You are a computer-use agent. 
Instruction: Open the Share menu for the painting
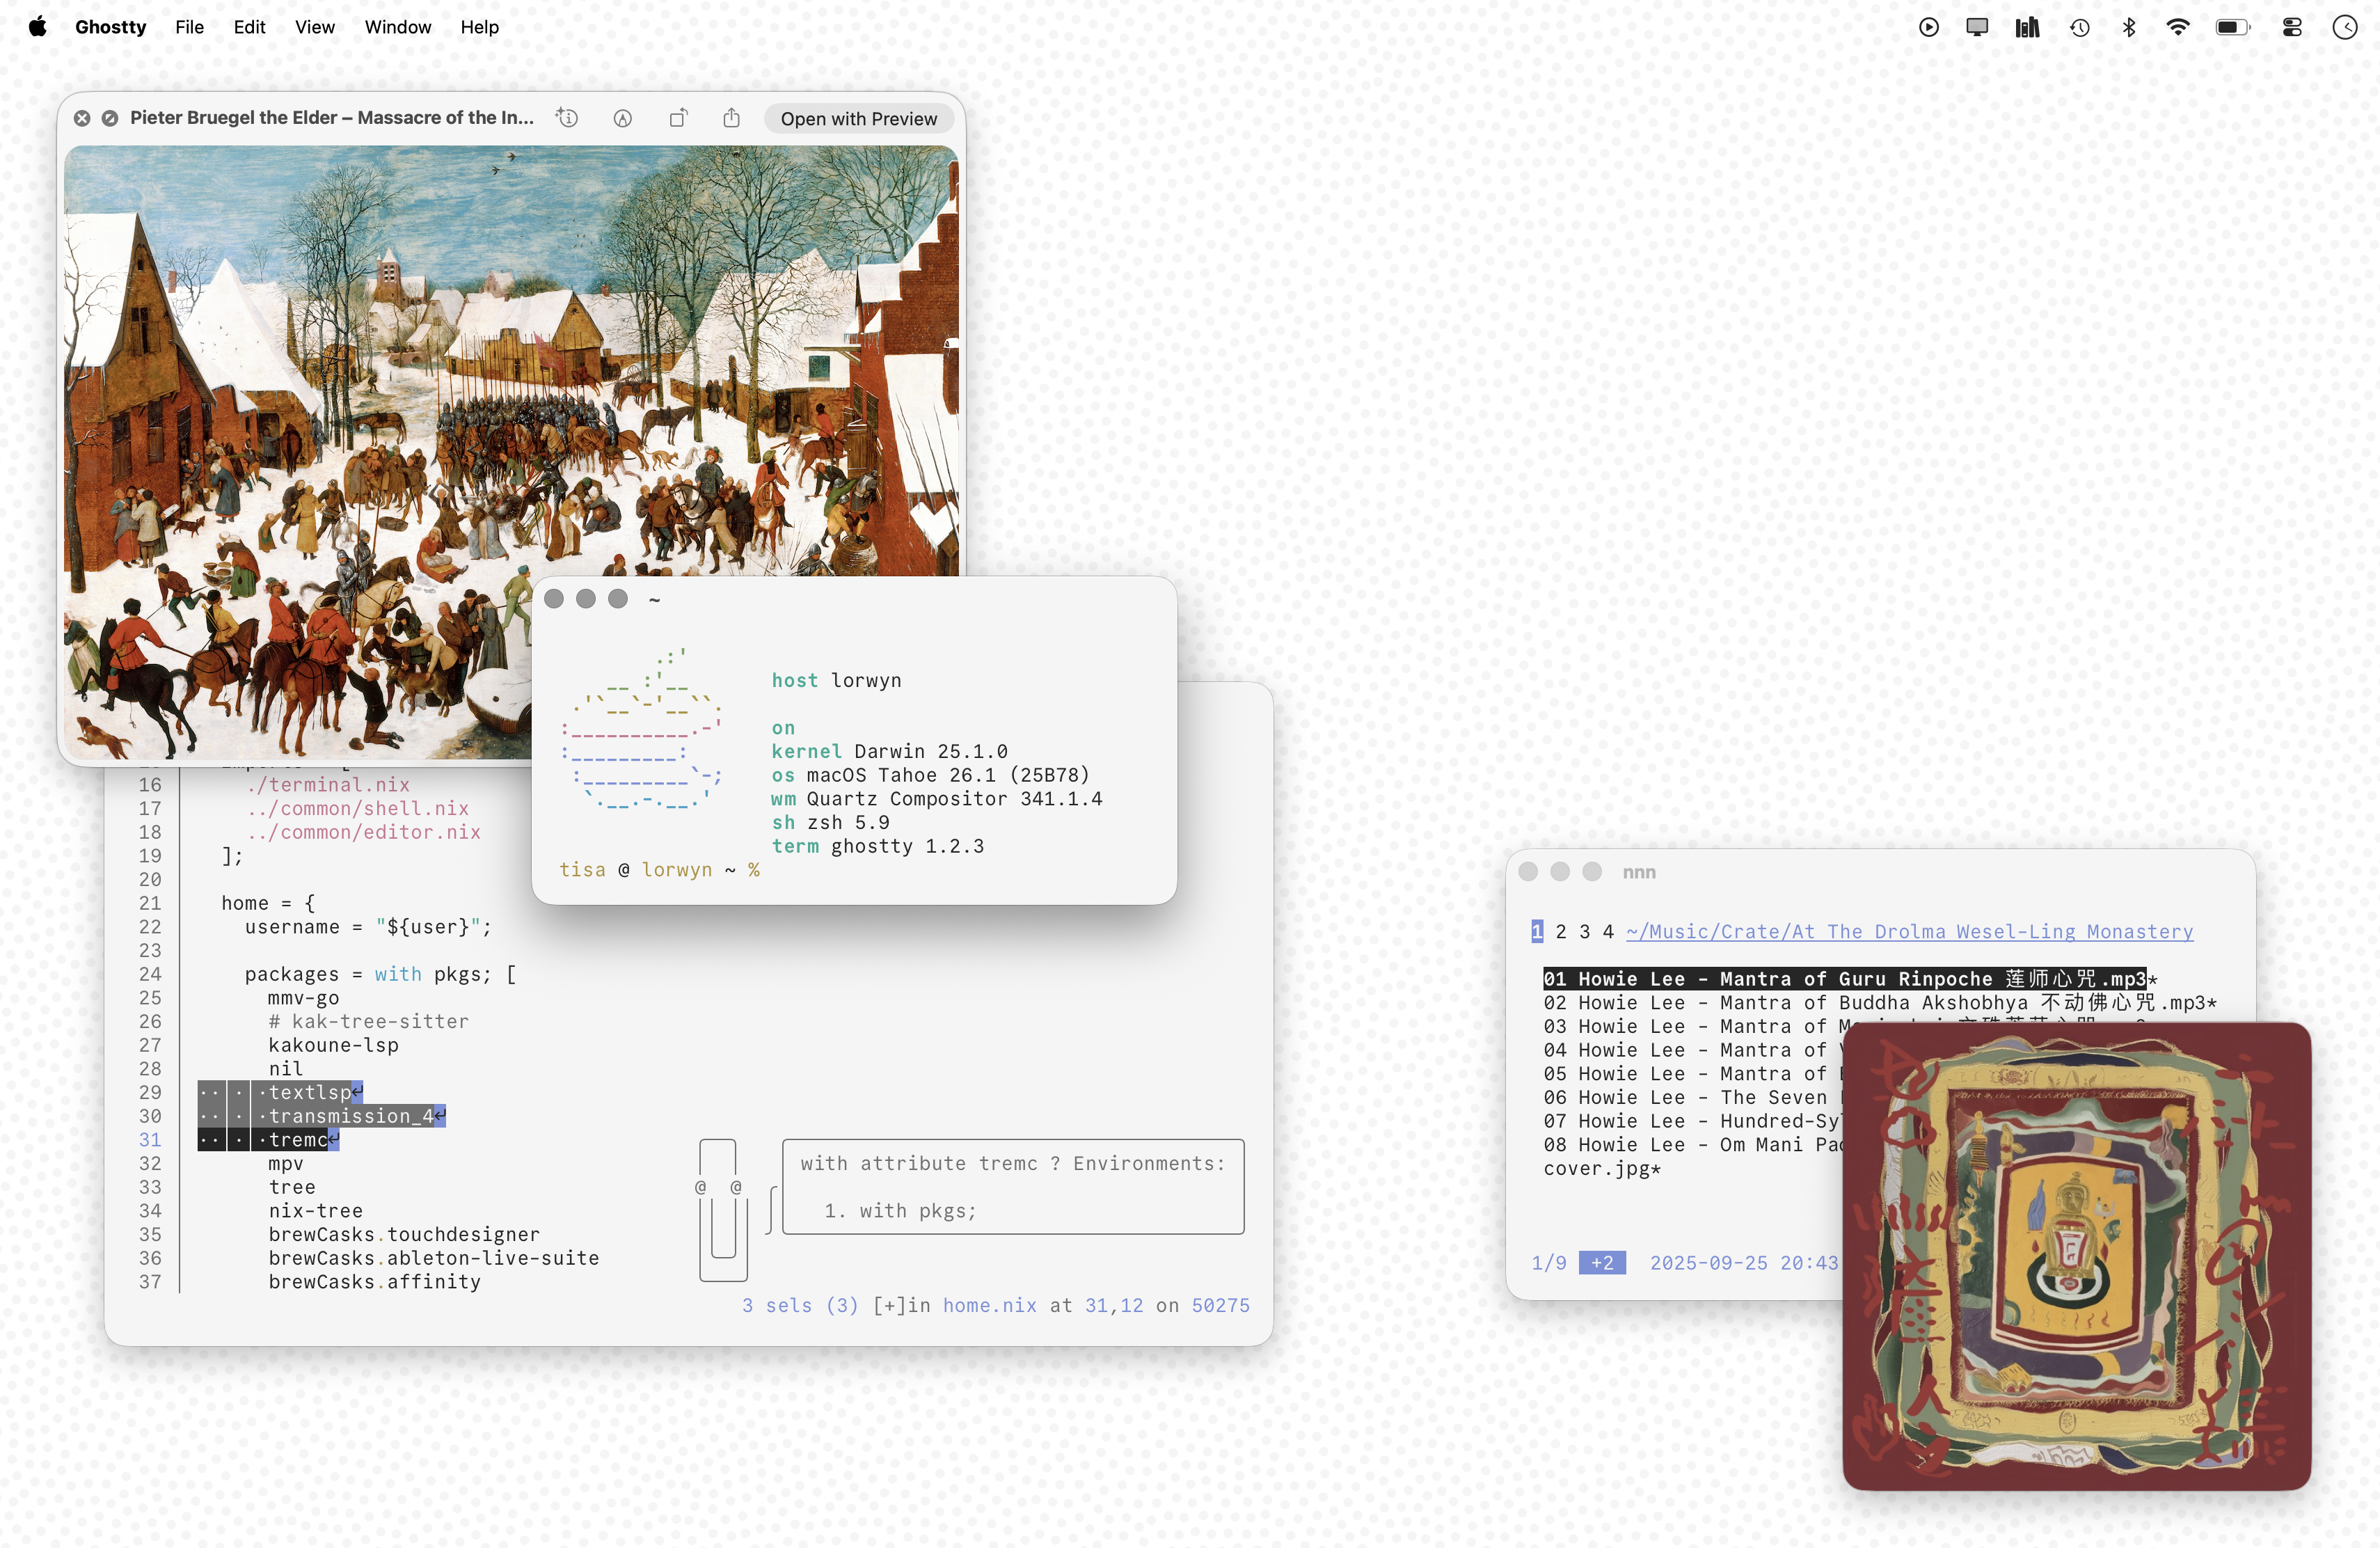(x=731, y=118)
